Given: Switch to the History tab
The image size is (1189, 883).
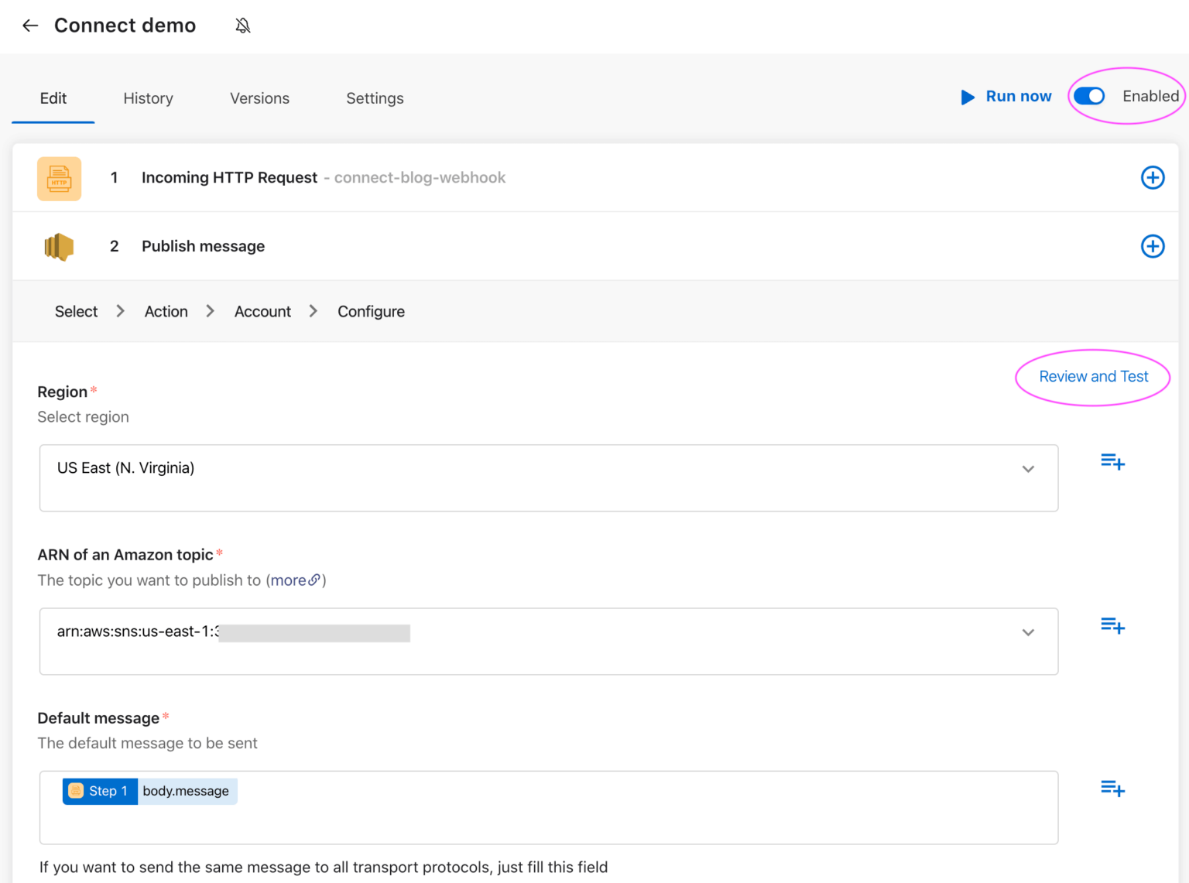Looking at the screenshot, I should coord(148,98).
